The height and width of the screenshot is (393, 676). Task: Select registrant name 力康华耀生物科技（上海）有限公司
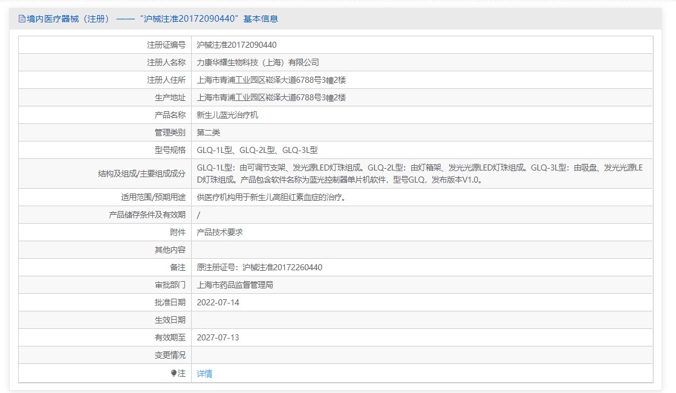(x=258, y=62)
